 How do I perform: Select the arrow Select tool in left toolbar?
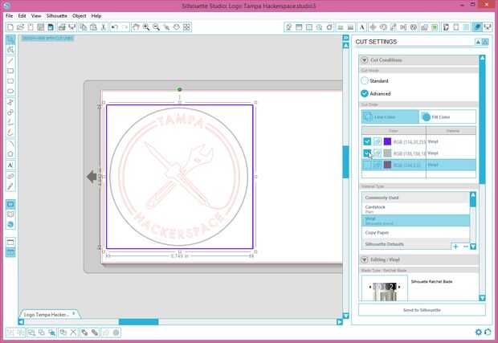click(10, 39)
